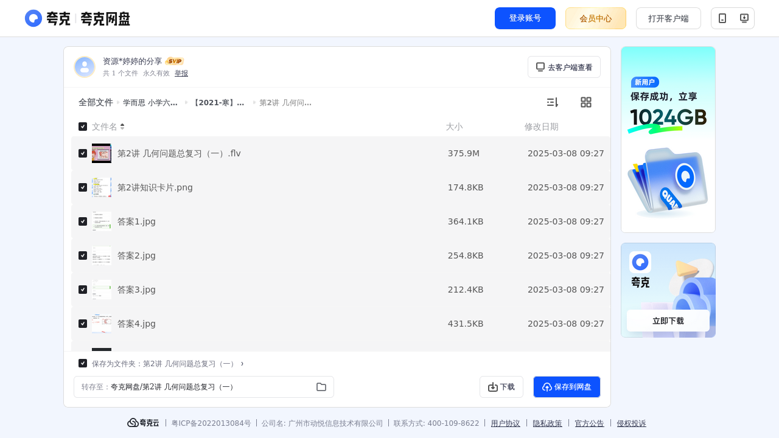Screen dimensions: 779x438
Task: Click the 夸克云 footer logo
Action: (143, 423)
